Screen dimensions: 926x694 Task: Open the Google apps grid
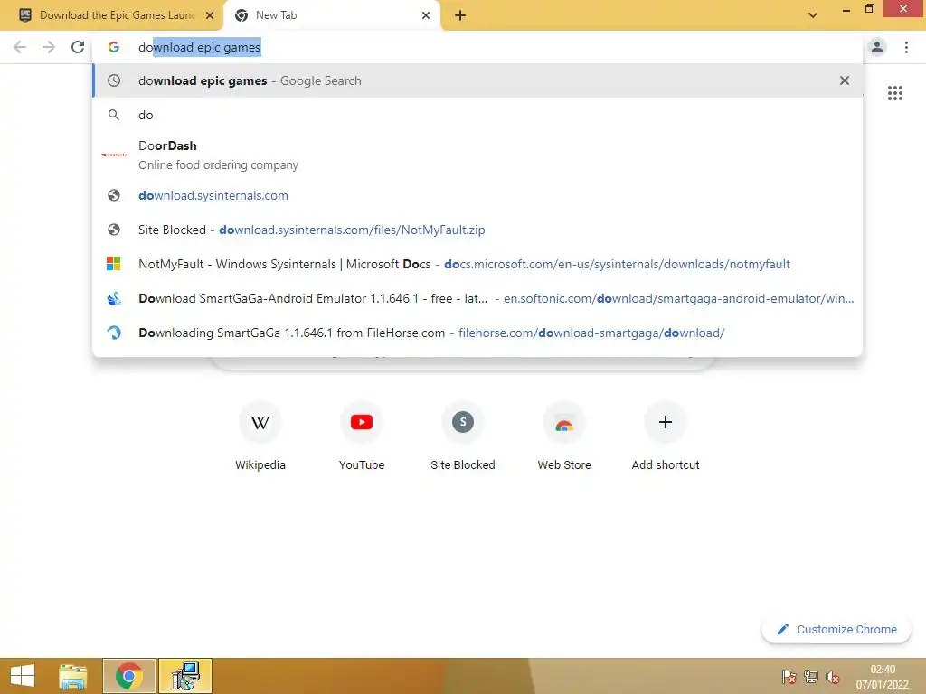click(x=894, y=93)
